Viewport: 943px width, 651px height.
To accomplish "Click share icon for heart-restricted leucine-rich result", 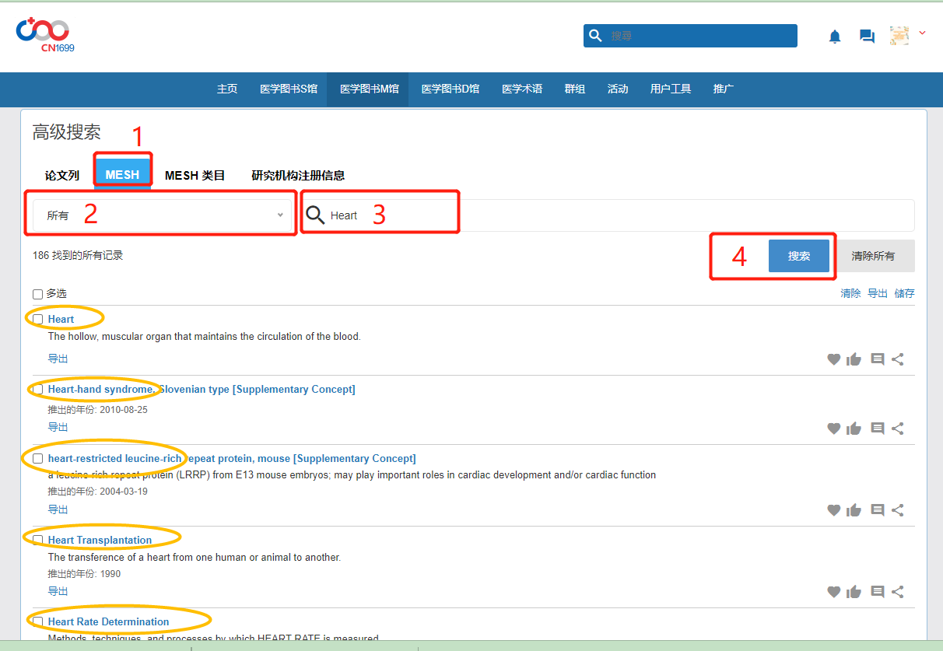I will coord(898,510).
